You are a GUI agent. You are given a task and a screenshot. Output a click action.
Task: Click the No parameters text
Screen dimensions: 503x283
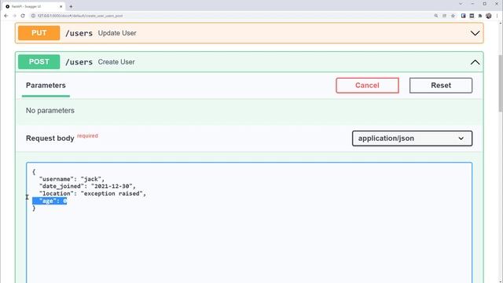[x=50, y=110]
